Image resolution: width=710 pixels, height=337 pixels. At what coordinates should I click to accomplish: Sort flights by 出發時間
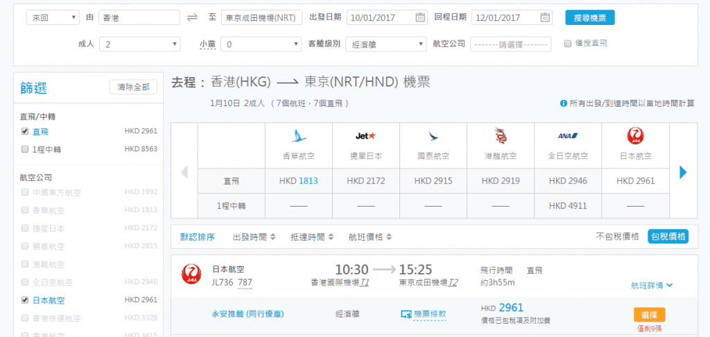click(x=254, y=236)
